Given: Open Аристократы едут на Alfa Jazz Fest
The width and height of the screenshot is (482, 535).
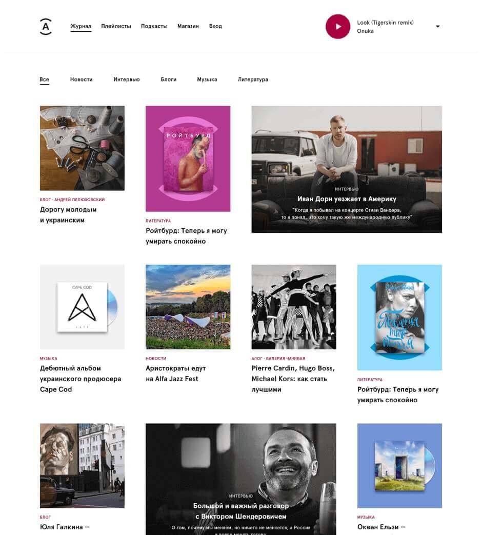Looking at the screenshot, I should click(176, 373).
